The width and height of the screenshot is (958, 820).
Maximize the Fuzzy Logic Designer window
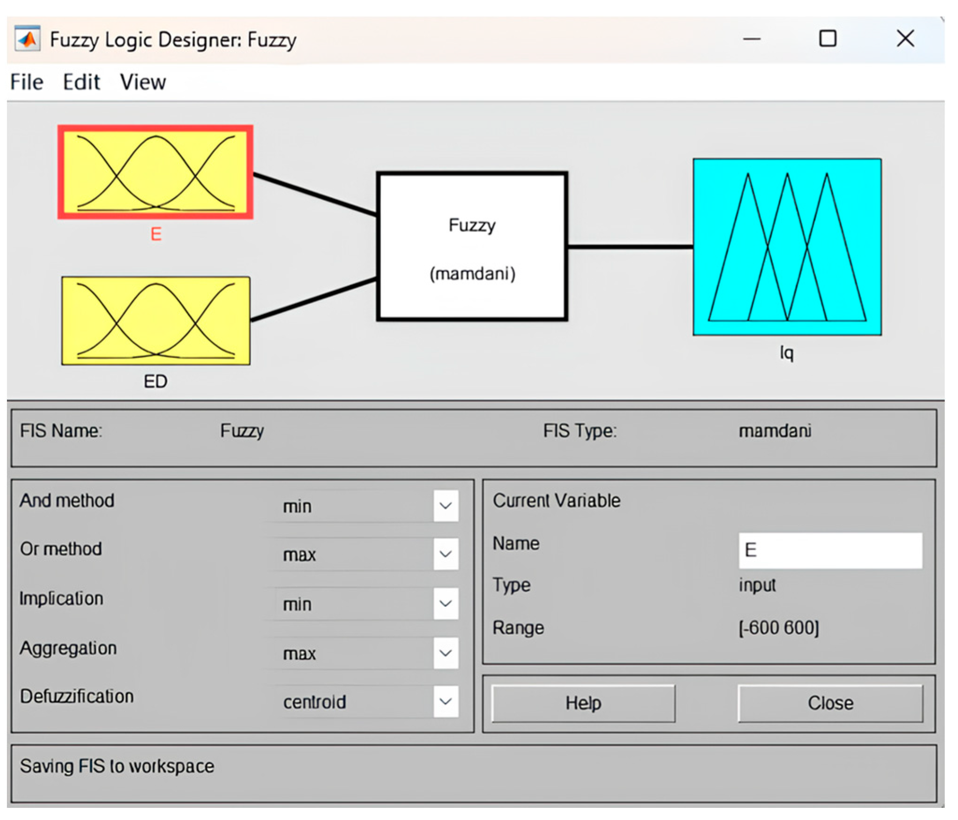point(827,39)
